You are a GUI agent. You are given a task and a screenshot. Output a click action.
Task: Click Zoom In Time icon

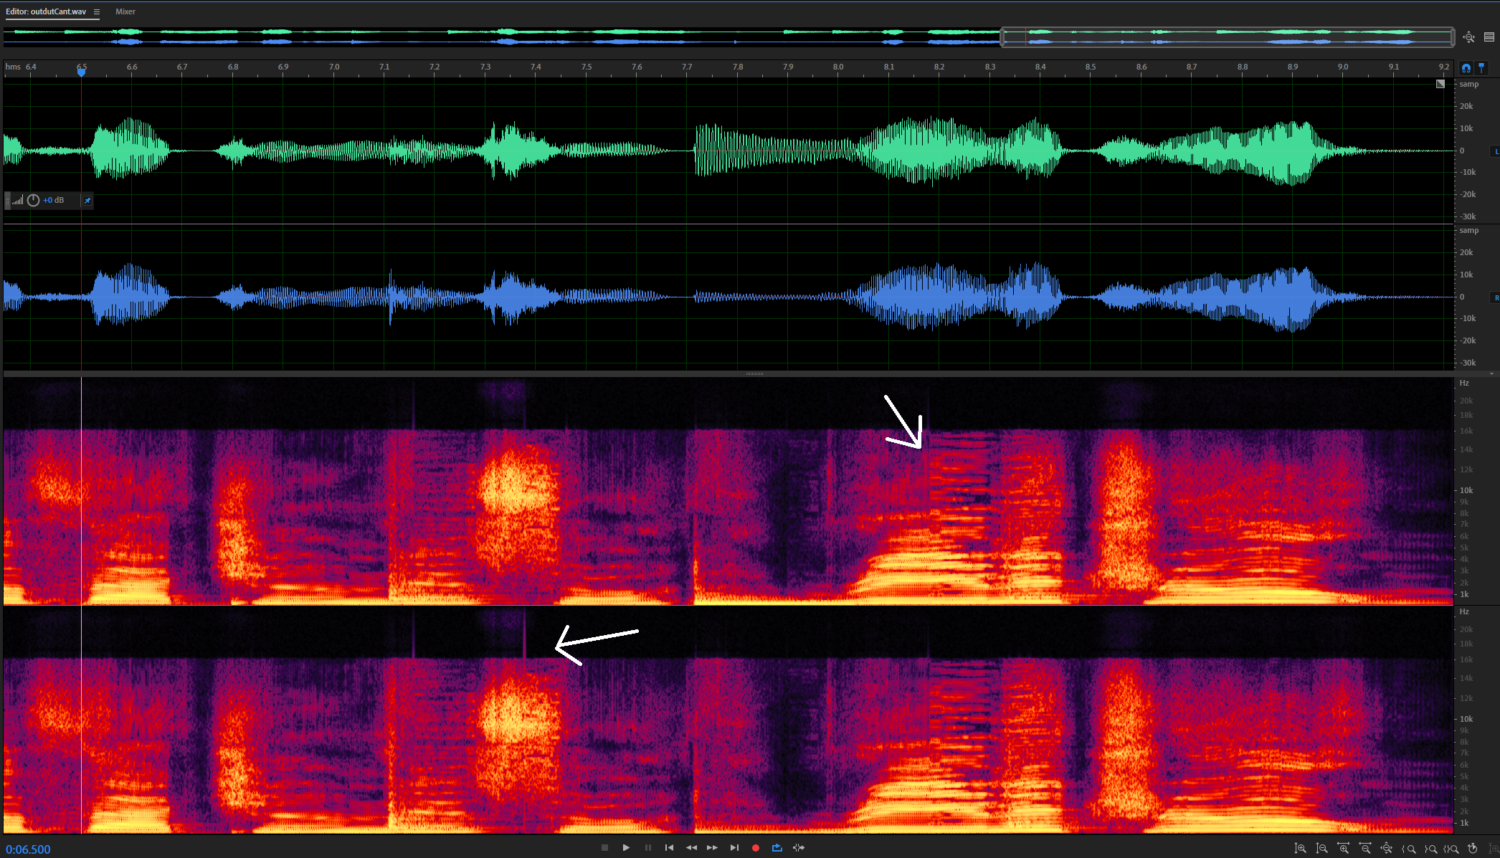tap(1343, 849)
